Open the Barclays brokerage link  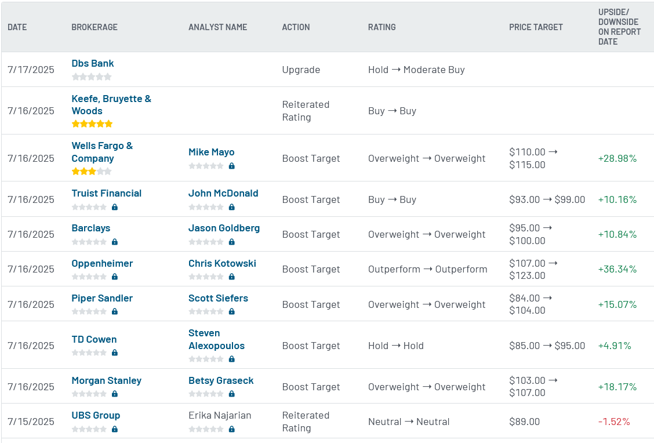pos(91,228)
